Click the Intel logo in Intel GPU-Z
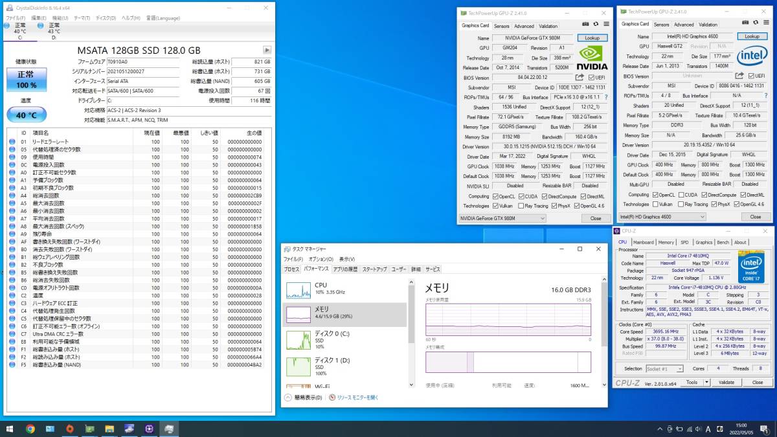777x437 pixels. [x=752, y=56]
